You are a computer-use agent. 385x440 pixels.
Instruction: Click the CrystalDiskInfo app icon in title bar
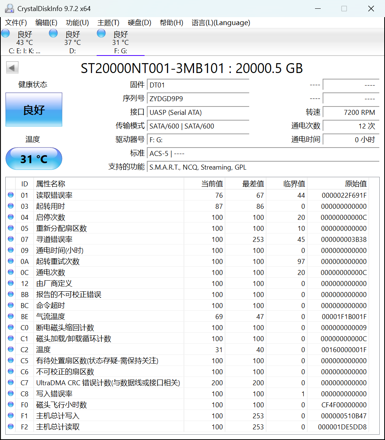(x=9, y=9)
